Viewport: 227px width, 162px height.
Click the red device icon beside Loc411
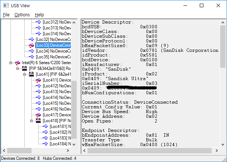click(38, 80)
